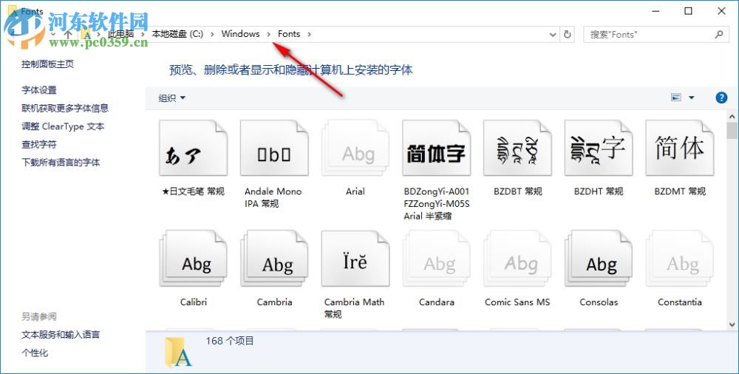Viewport: 739px width, 374px height.
Task: Expand the address bar history dropdown
Action: 552,35
